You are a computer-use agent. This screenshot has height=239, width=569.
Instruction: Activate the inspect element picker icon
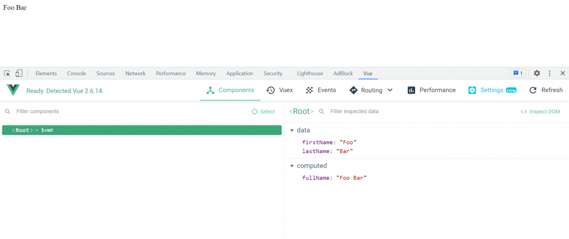click(x=7, y=73)
